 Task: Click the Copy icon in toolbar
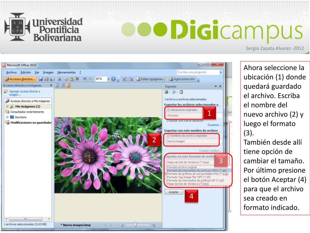[65, 79]
